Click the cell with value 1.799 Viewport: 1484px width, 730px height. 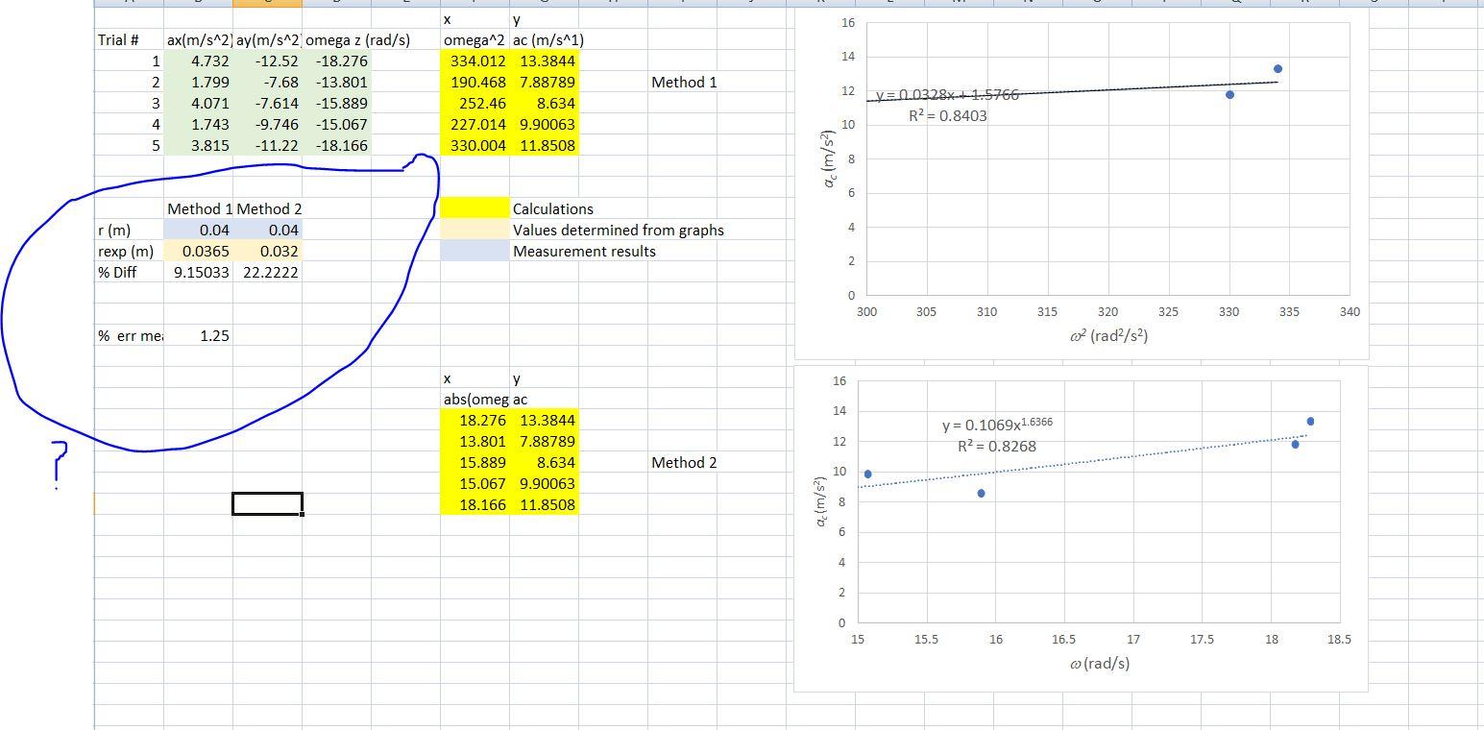198,82
